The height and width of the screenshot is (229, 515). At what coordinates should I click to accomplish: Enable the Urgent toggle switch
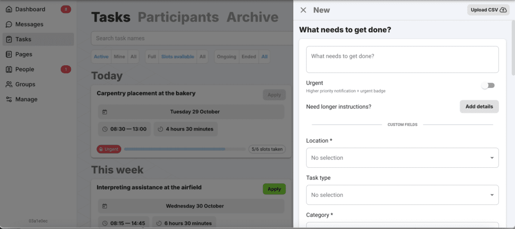click(x=488, y=86)
